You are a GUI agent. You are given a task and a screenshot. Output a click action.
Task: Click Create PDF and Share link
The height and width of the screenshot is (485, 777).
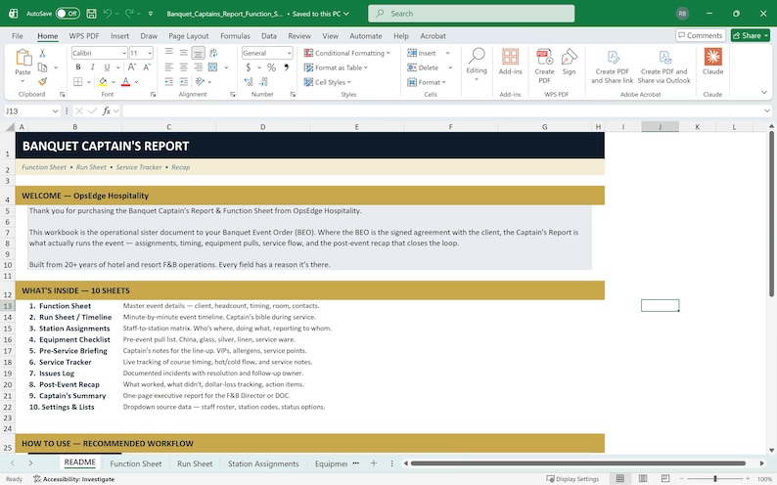pyautogui.click(x=612, y=66)
